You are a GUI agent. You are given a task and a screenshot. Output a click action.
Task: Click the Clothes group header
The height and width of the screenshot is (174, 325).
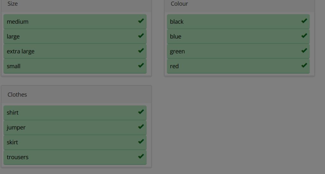[17, 94]
